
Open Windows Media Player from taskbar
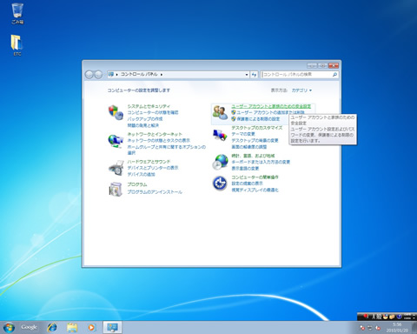tap(91, 327)
